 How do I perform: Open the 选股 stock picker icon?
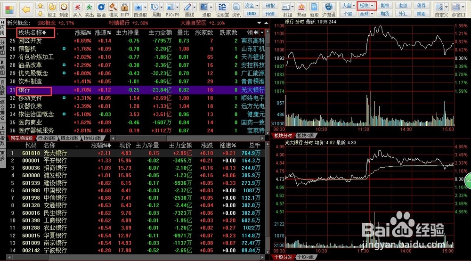tap(204, 7)
